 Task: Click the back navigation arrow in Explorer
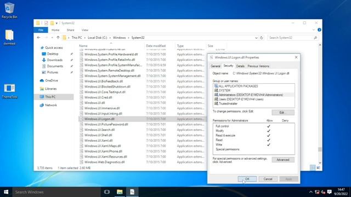(x=38, y=38)
